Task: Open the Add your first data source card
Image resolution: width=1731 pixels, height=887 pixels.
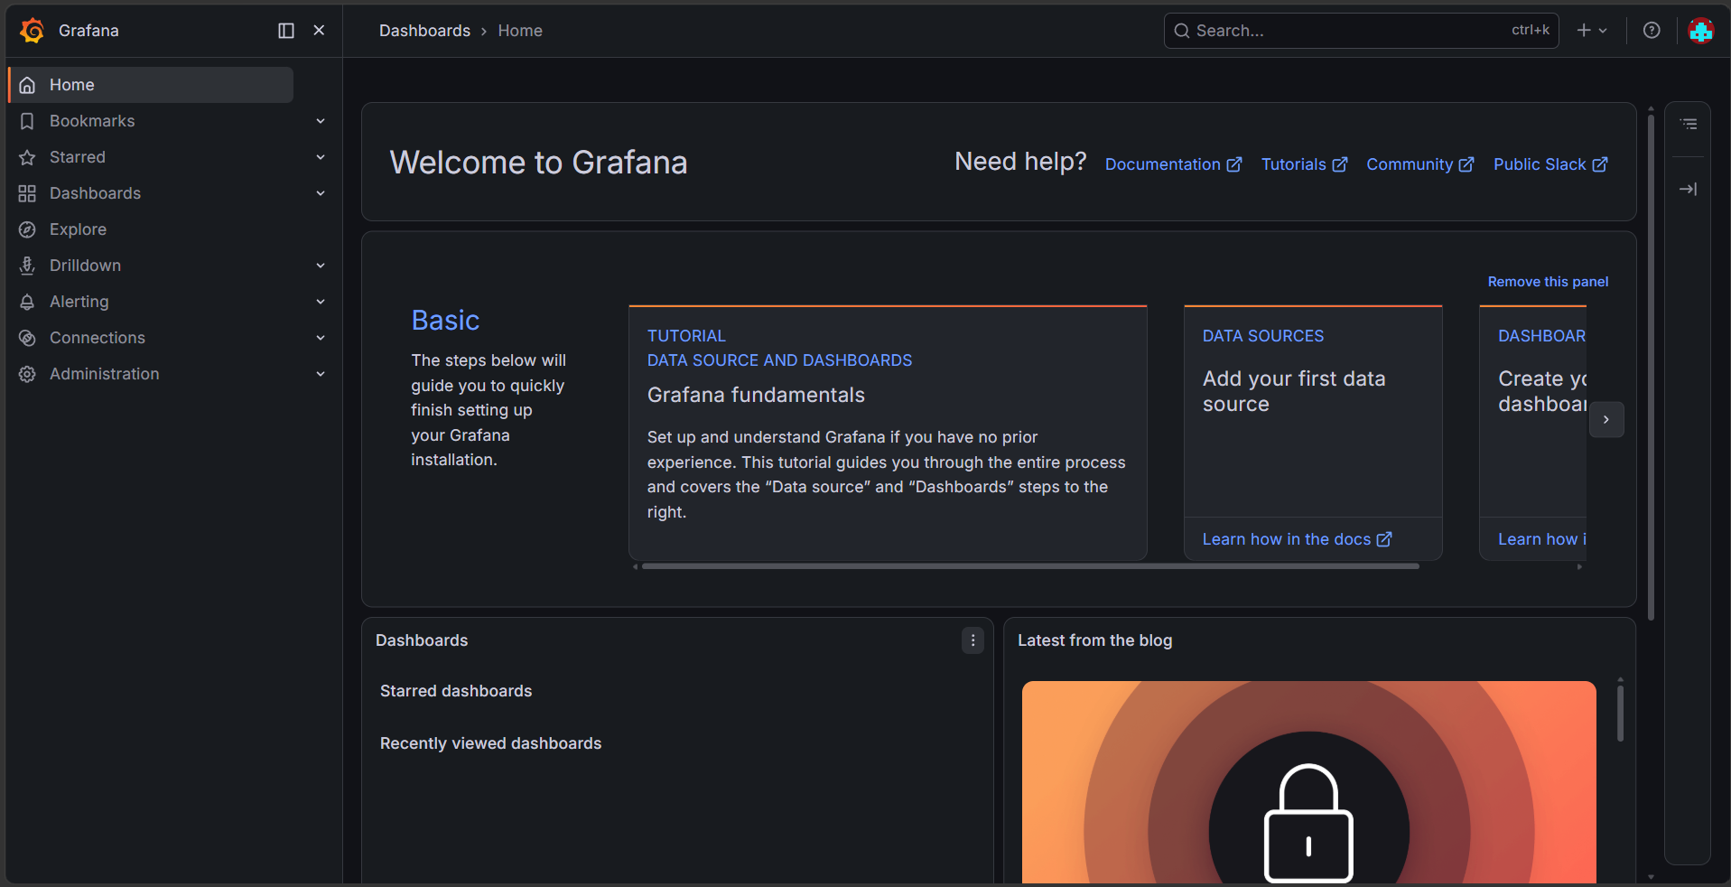Action: (1313, 433)
